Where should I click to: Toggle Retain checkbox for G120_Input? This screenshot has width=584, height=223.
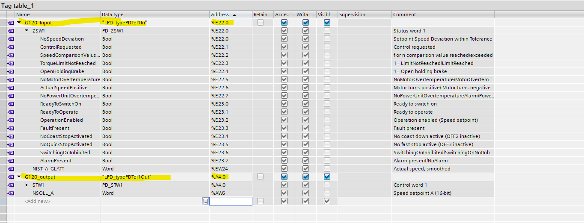click(x=260, y=23)
